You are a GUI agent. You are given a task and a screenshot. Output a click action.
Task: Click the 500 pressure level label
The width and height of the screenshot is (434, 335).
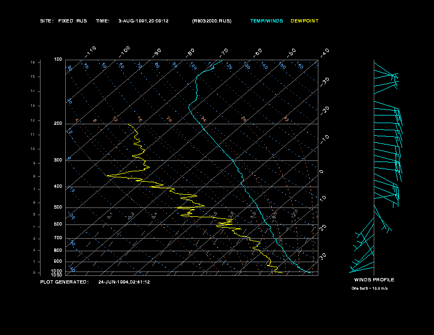[58, 207]
